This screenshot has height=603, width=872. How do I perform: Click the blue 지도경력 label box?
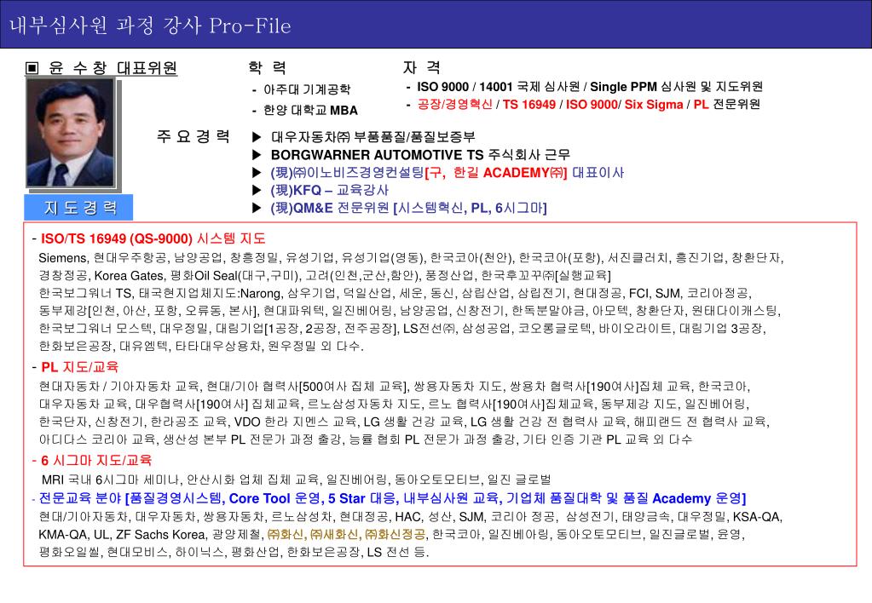tap(78, 207)
